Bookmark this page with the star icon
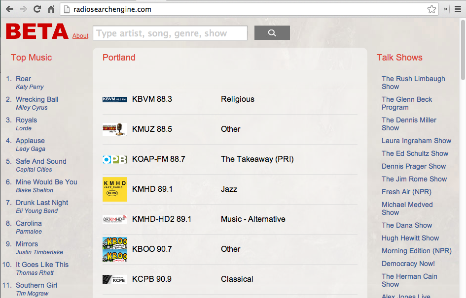 [x=431, y=9]
